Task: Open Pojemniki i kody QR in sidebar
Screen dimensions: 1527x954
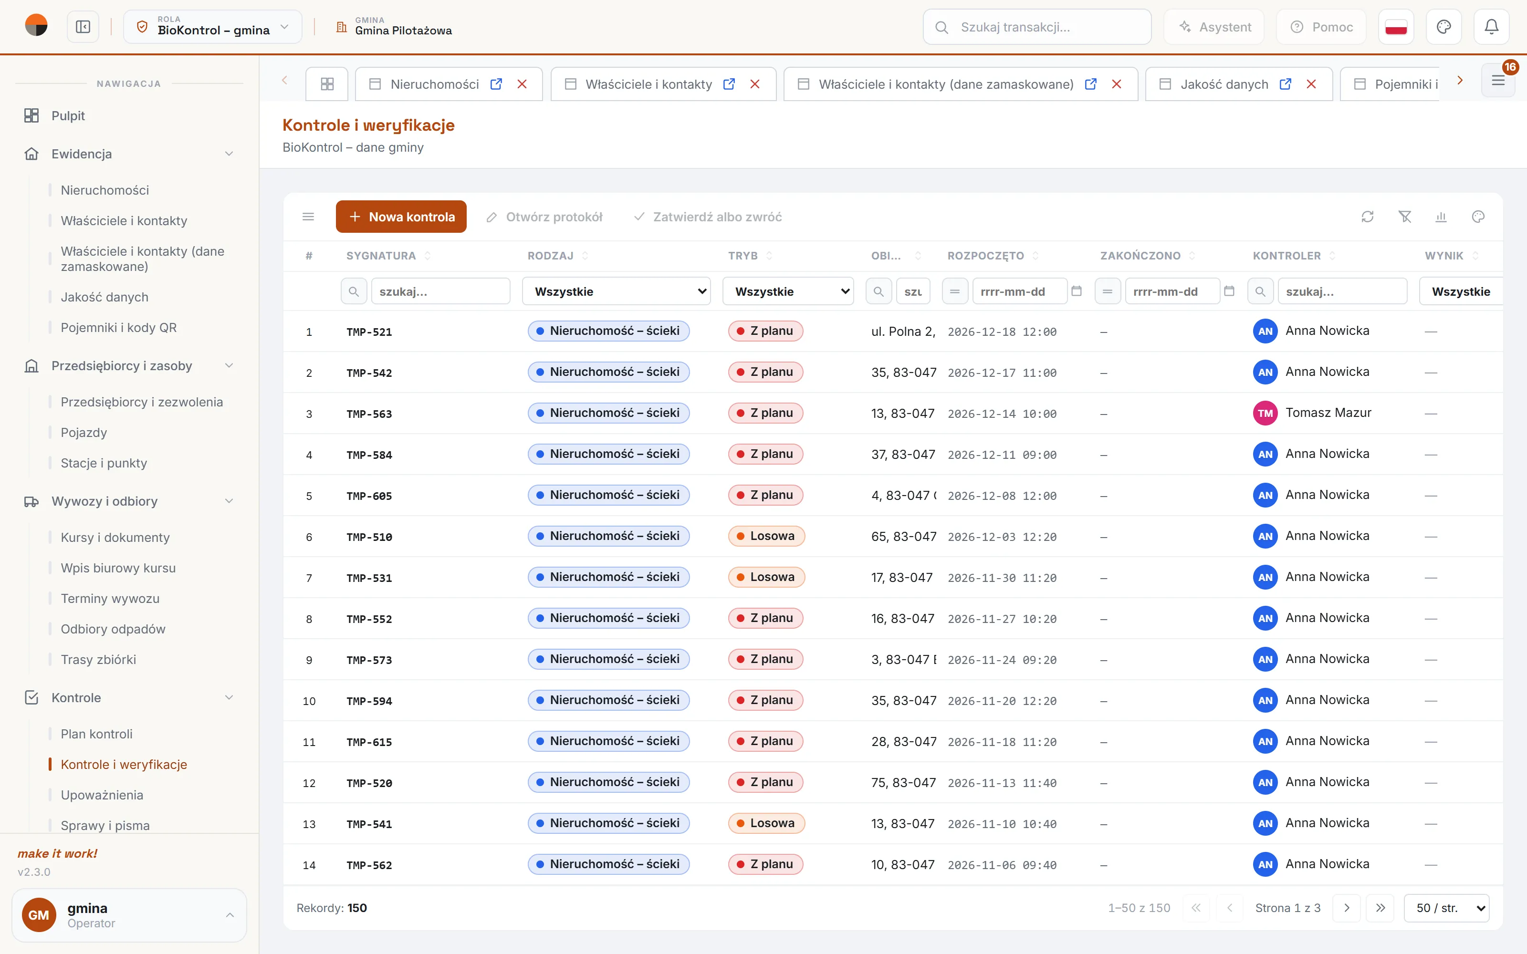Action: tap(119, 328)
